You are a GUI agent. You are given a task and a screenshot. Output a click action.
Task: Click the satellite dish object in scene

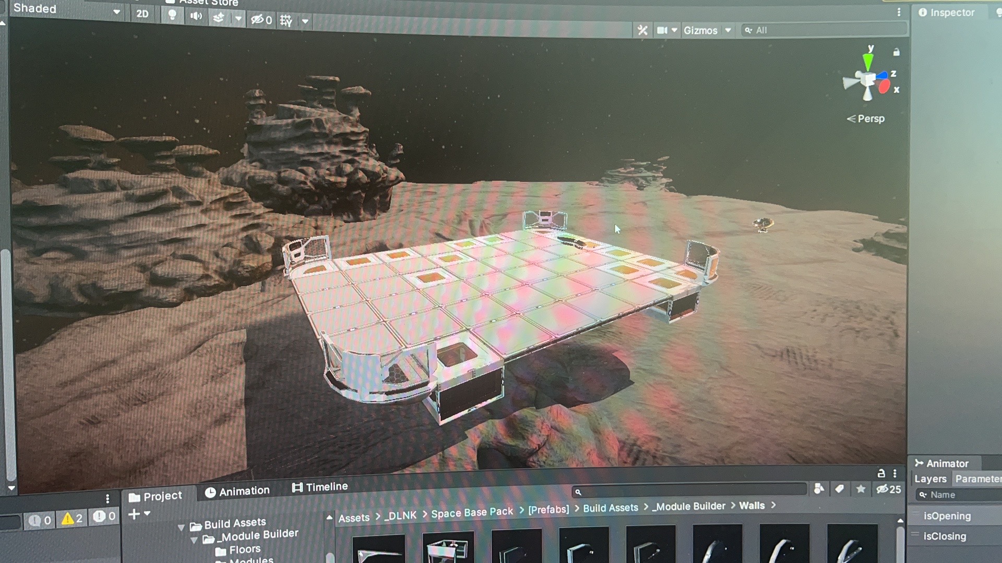pos(762,225)
